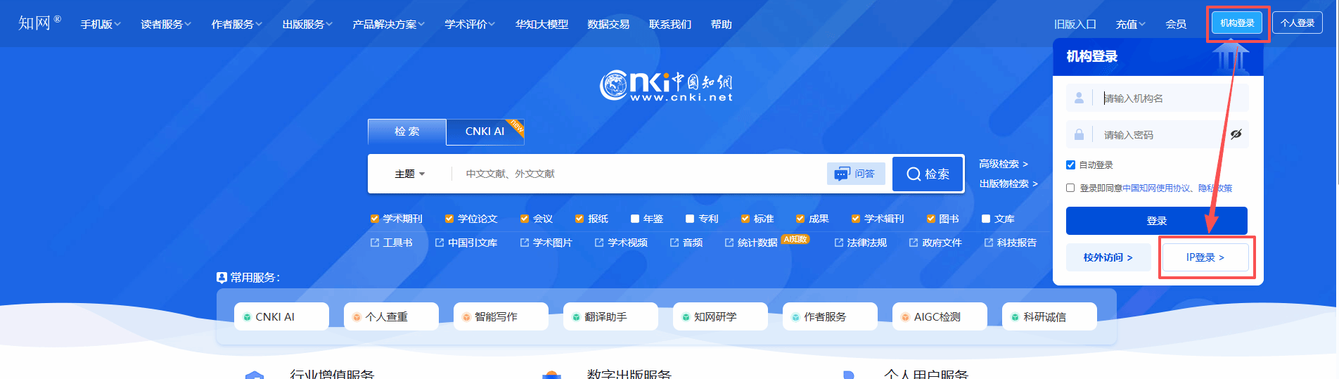Switch to the CNKI AI tab

click(x=485, y=131)
